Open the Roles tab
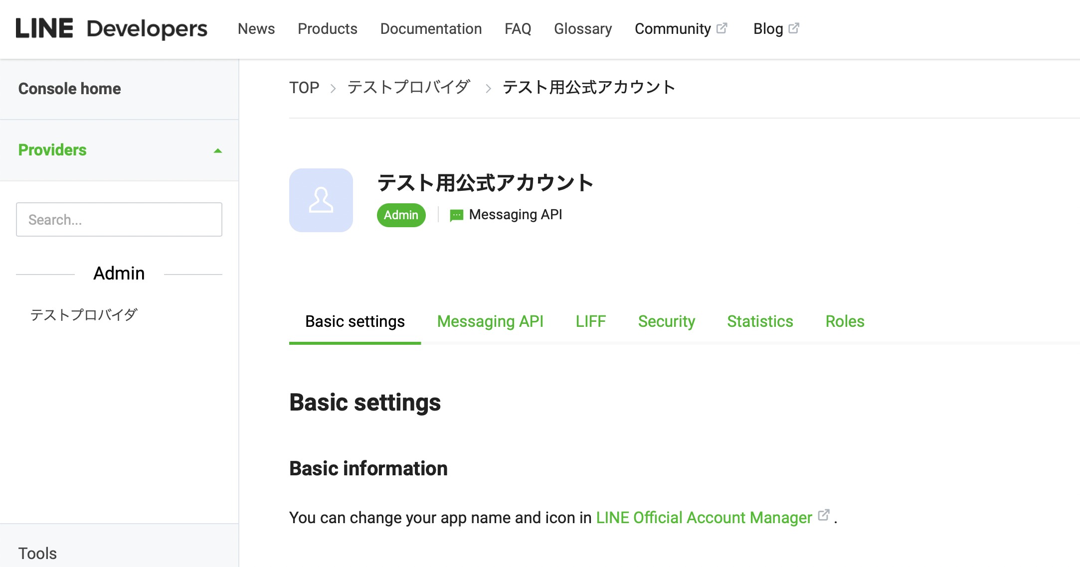The height and width of the screenshot is (567, 1080). tap(845, 321)
